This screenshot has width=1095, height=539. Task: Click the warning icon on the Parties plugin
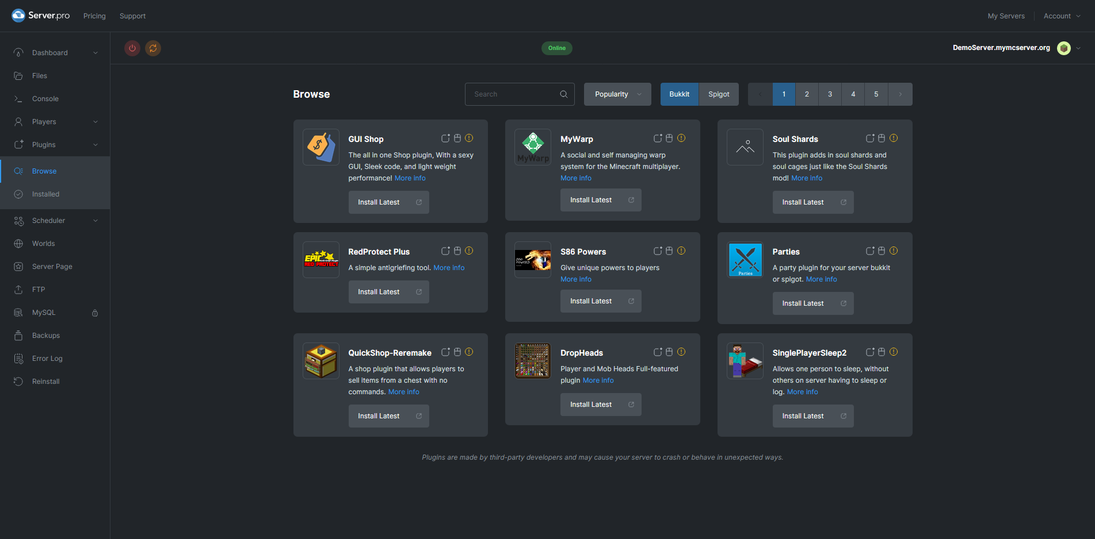[893, 251]
